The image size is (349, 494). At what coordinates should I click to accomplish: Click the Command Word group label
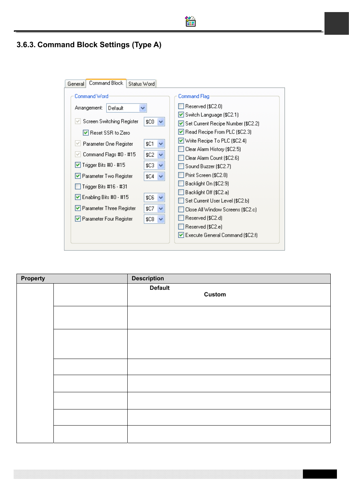[x=91, y=97]
